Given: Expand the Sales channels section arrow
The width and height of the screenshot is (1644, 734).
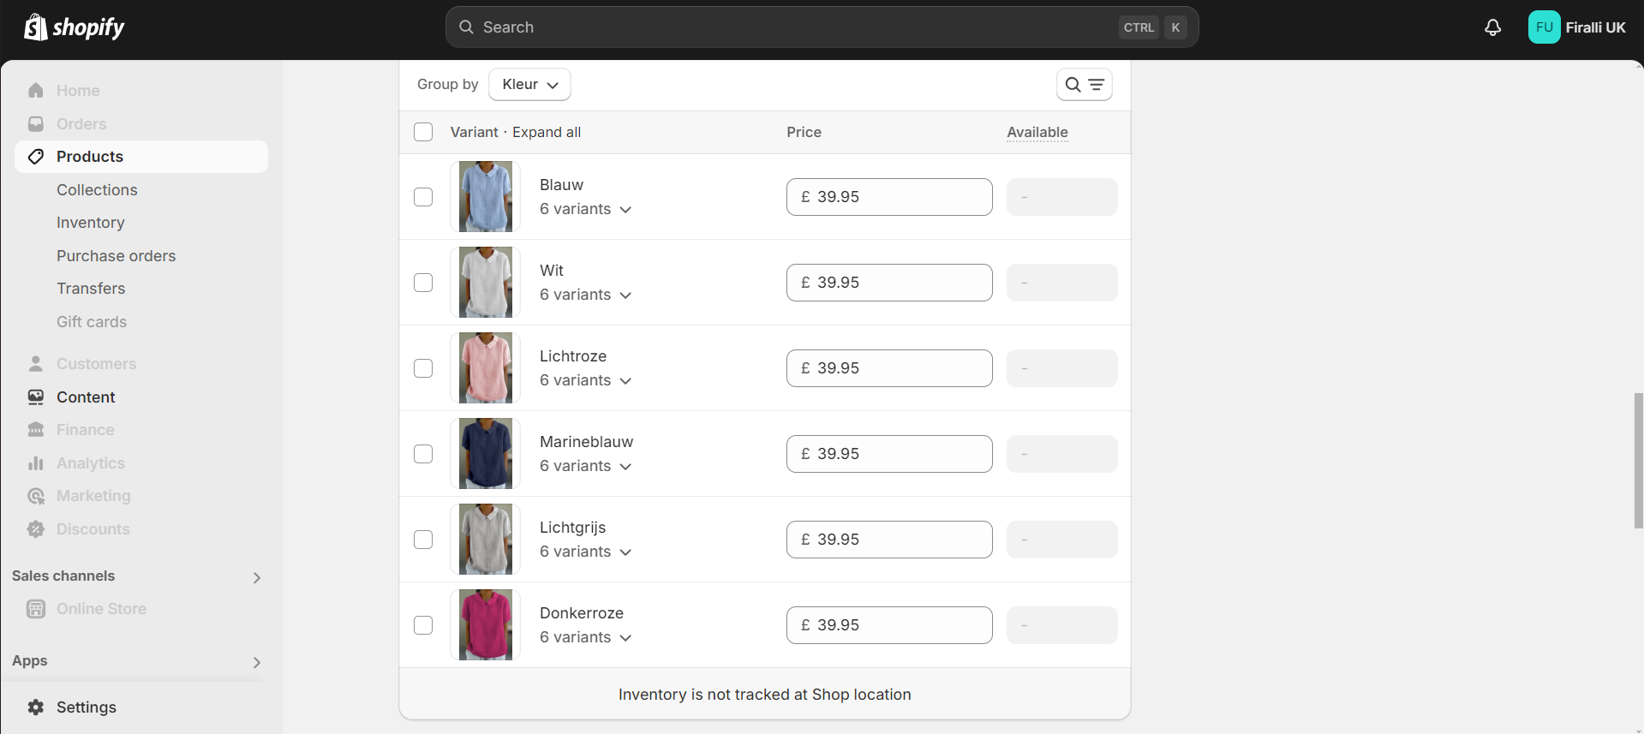Looking at the screenshot, I should (x=256, y=577).
